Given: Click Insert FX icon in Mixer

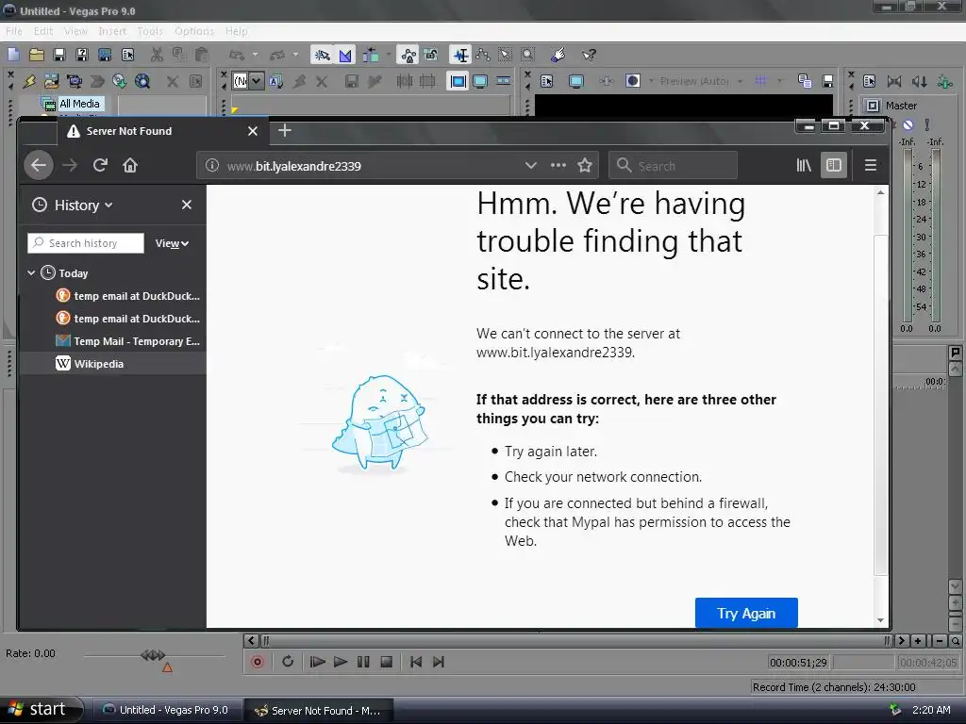Looking at the screenshot, I should [944, 81].
